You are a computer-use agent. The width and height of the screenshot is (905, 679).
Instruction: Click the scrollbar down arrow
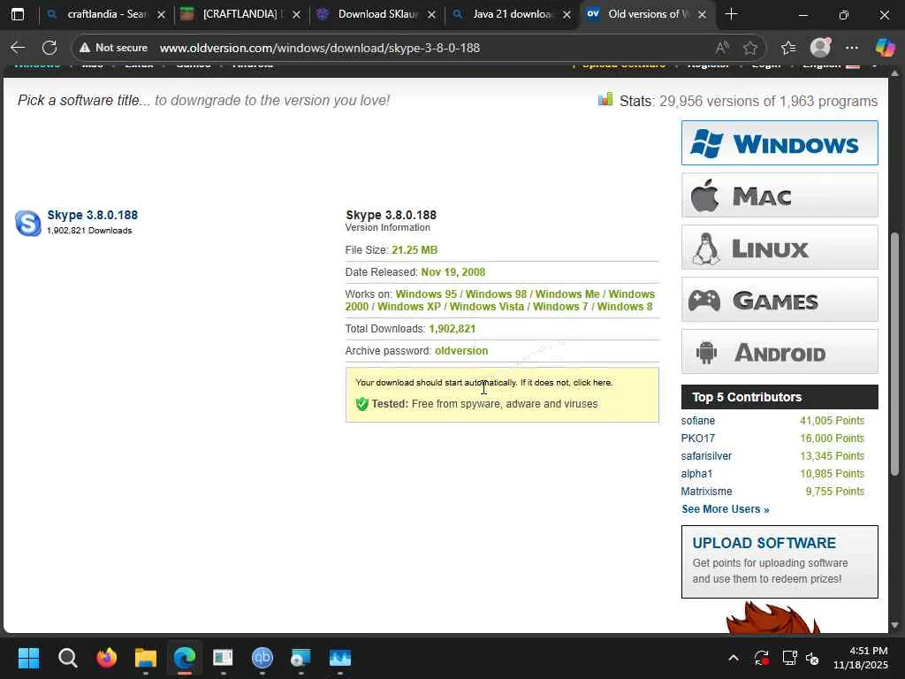[894, 625]
